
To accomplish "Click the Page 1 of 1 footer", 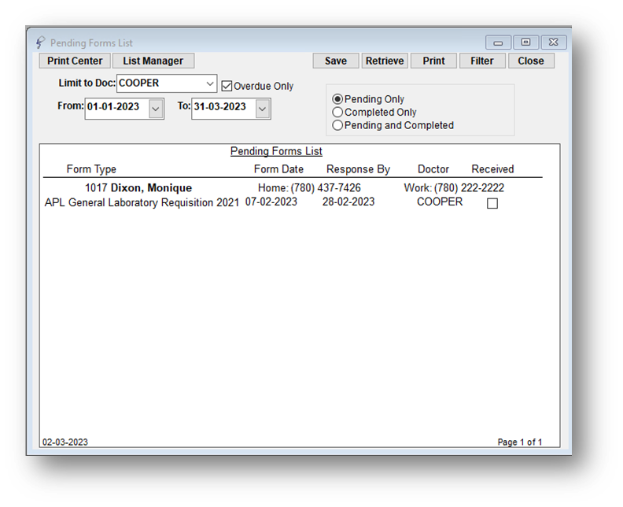I will click(520, 442).
